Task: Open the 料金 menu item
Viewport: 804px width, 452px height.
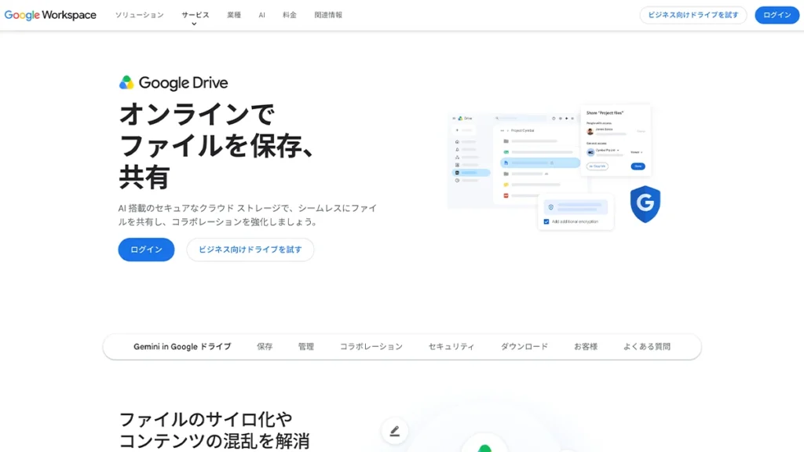Action: (x=289, y=15)
